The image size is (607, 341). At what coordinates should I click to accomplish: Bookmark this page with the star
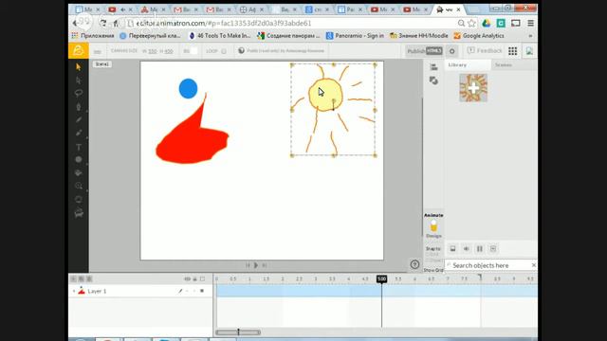[x=471, y=23]
